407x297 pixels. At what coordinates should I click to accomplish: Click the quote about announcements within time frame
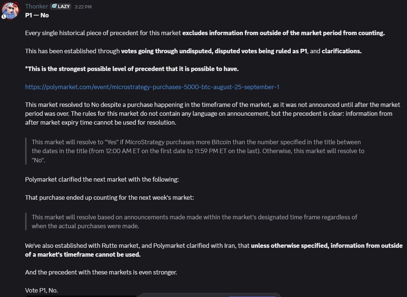194,222
